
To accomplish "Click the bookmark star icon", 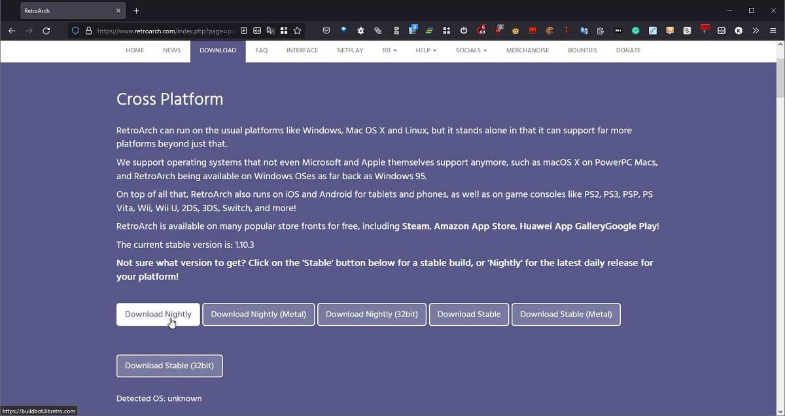I will pyautogui.click(x=296, y=30).
